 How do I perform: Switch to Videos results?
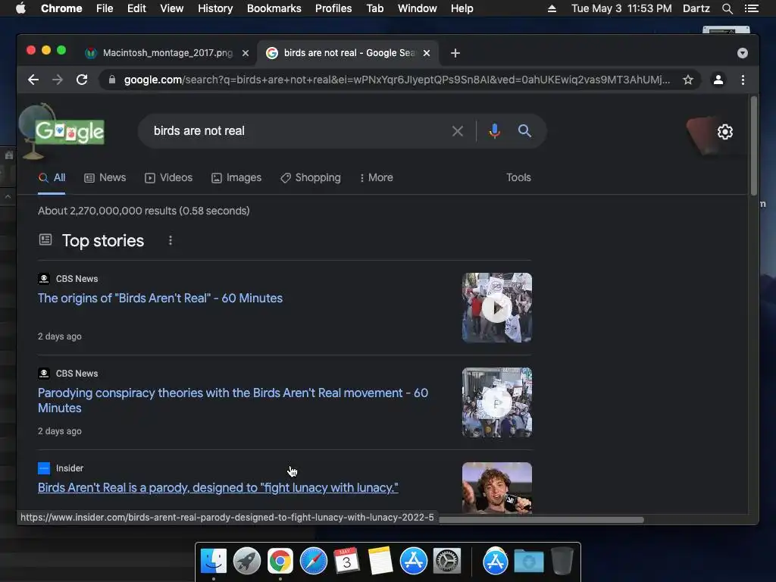tap(169, 177)
